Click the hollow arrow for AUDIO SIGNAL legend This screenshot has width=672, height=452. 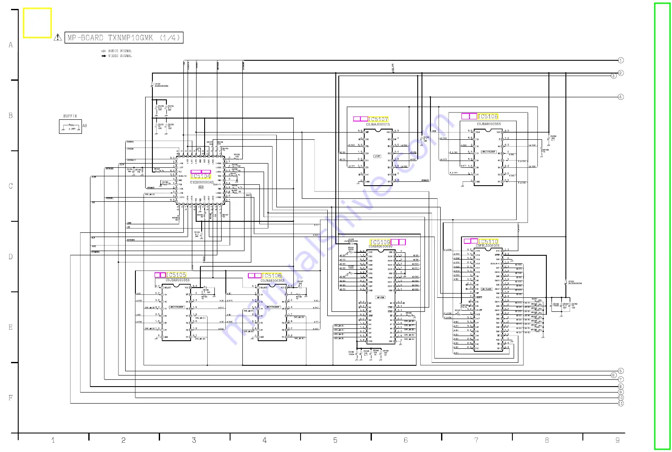[104, 51]
